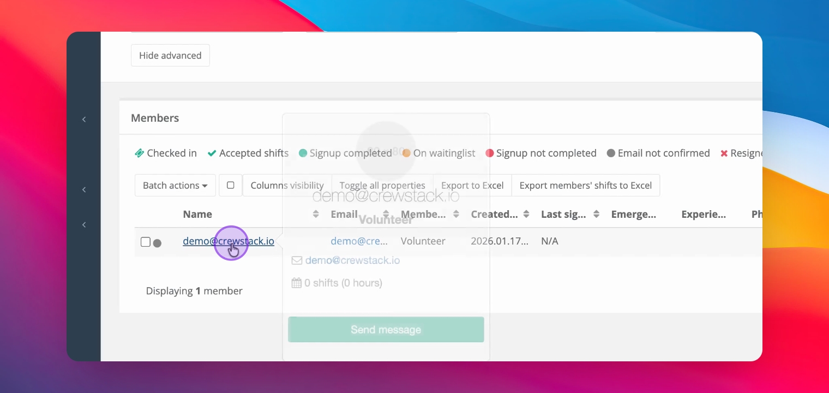
Task: Click Toggle all properties
Action: coord(382,185)
